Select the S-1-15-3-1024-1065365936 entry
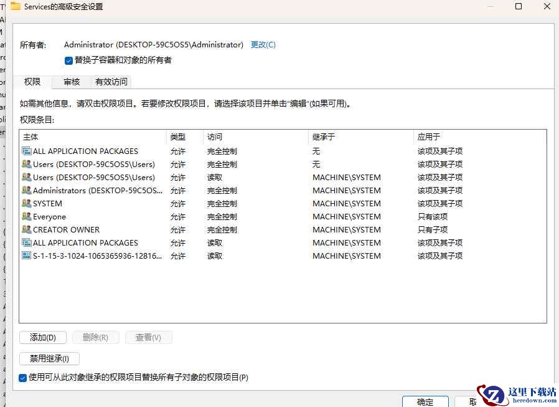559x407 pixels. [x=97, y=256]
